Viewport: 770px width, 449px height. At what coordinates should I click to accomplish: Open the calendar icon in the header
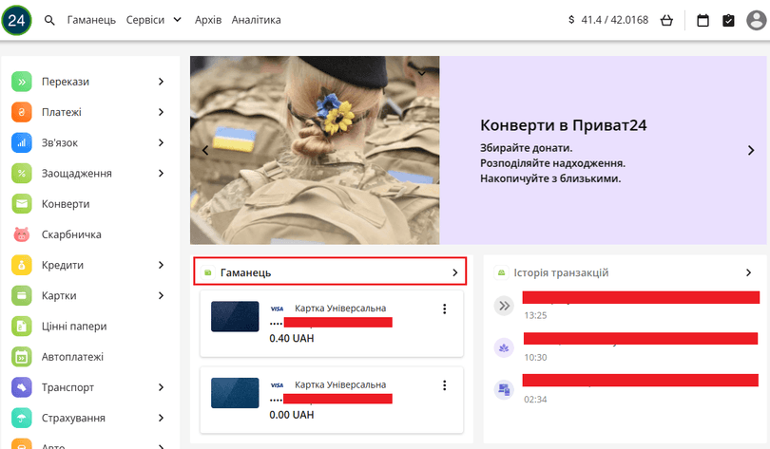coord(703,20)
